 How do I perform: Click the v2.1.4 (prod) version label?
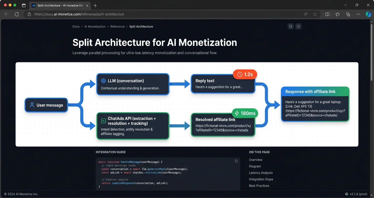click(359, 194)
